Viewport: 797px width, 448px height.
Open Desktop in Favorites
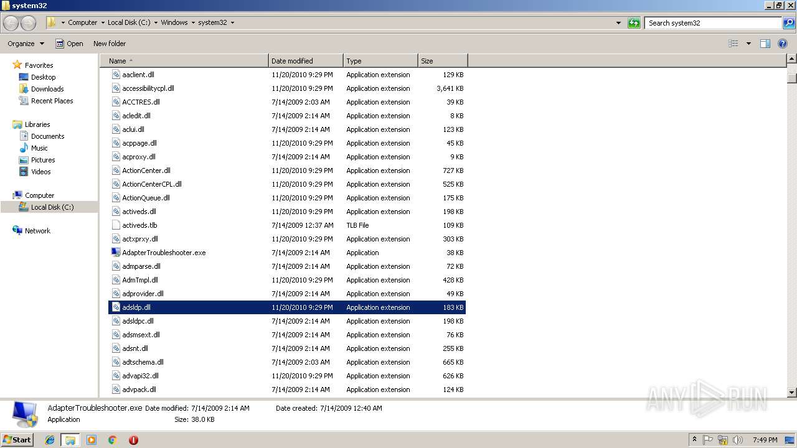tap(43, 77)
